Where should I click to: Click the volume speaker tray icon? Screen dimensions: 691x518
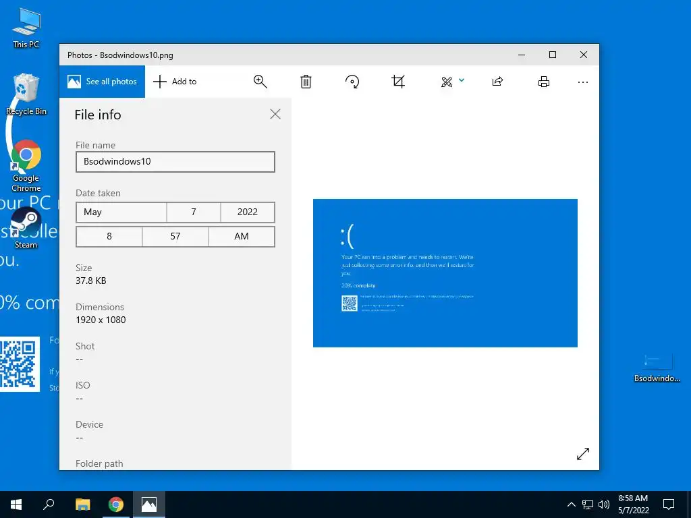click(x=604, y=505)
